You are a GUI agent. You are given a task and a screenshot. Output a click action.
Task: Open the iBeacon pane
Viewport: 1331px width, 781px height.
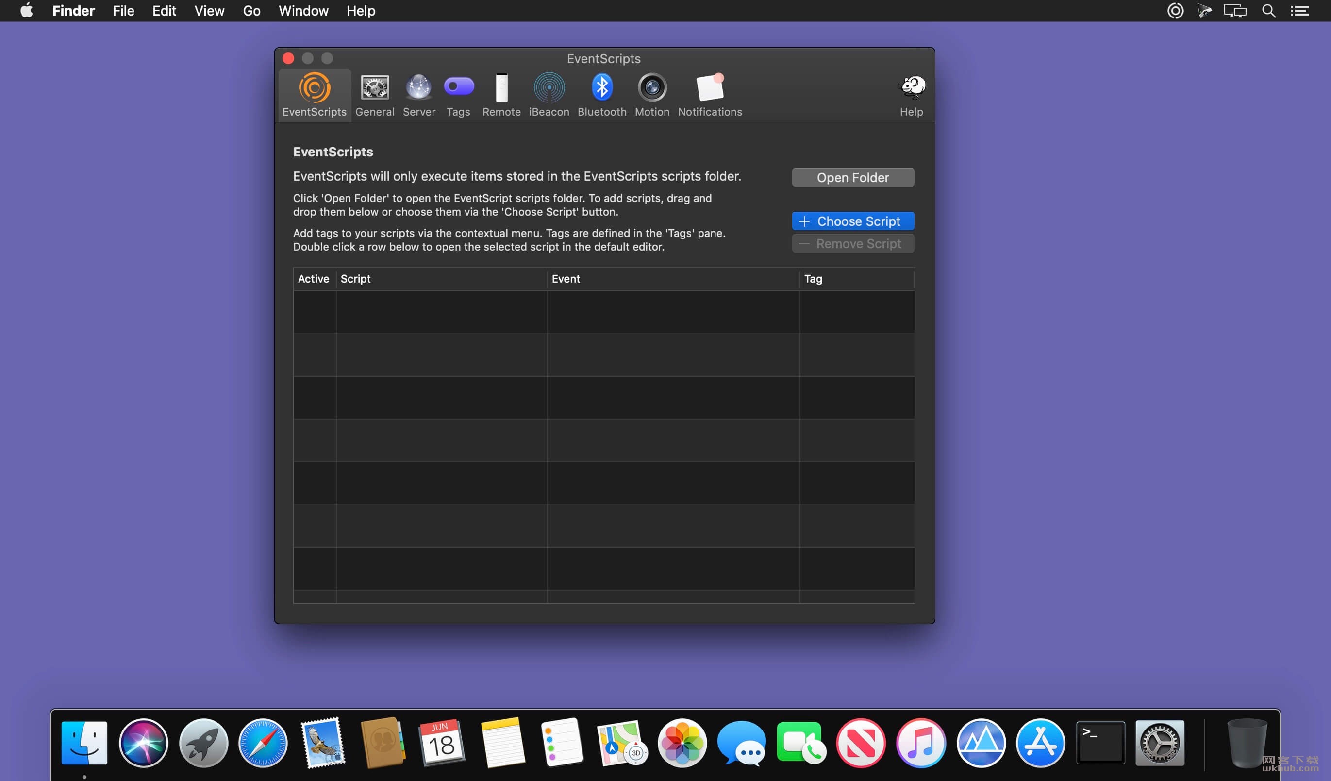[x=549, y=95]
